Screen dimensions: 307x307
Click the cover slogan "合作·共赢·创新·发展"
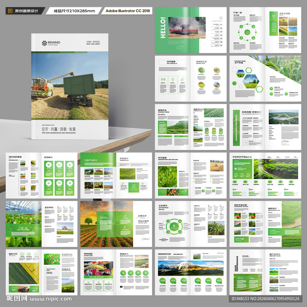58,129
